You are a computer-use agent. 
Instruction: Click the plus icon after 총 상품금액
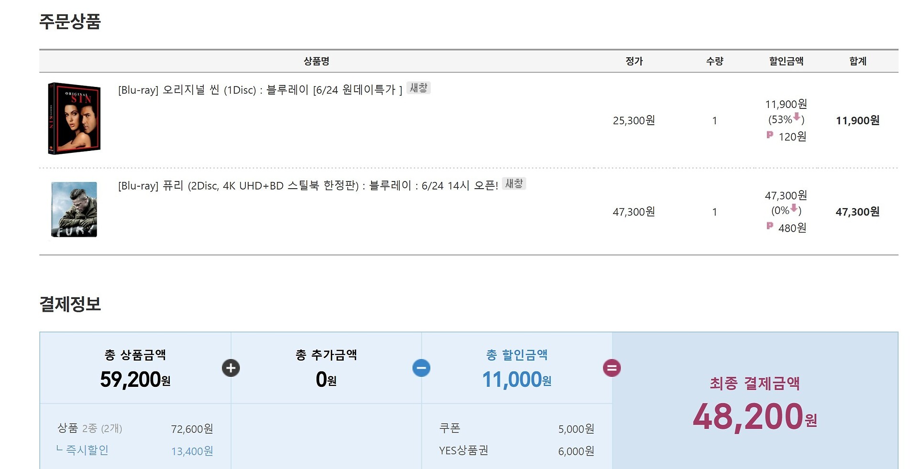click(231, 368)
